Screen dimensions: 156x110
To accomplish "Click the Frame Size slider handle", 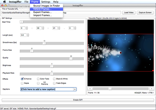I will 32,51.
